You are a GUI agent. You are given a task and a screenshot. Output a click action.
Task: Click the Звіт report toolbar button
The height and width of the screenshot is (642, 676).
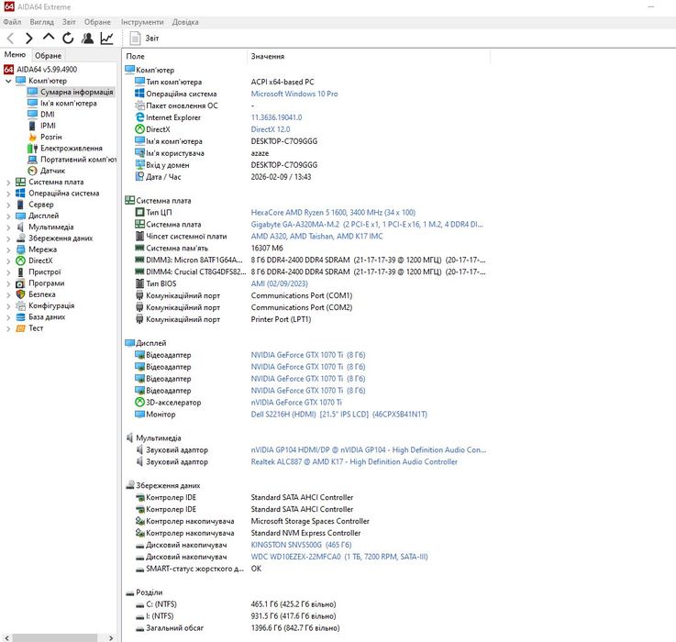[145, 39]
